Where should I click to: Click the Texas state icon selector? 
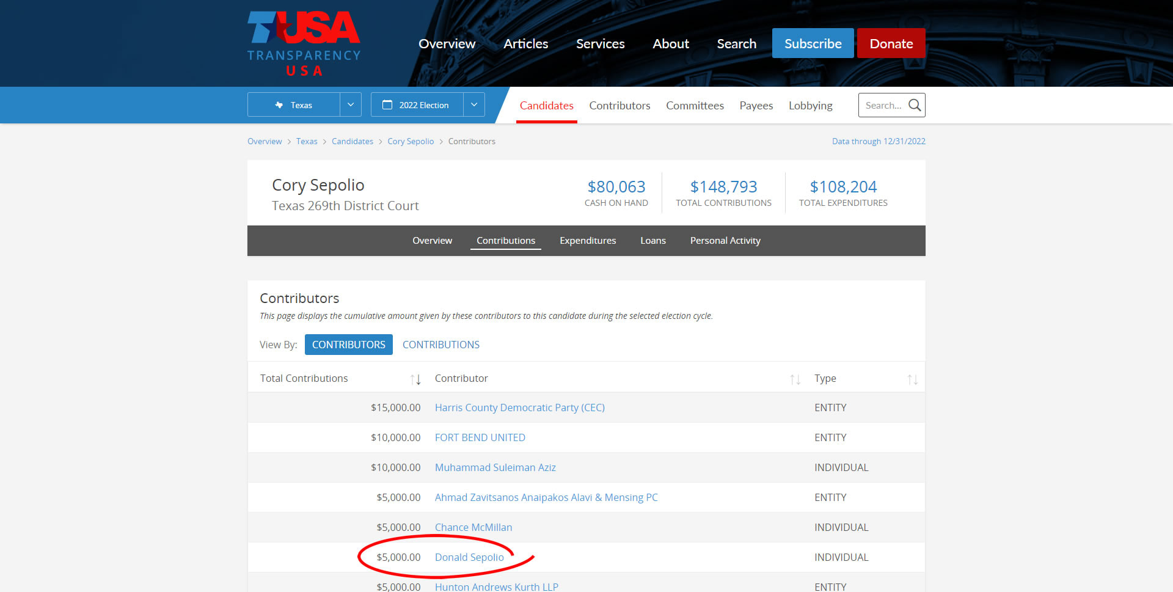click(279, 105)
